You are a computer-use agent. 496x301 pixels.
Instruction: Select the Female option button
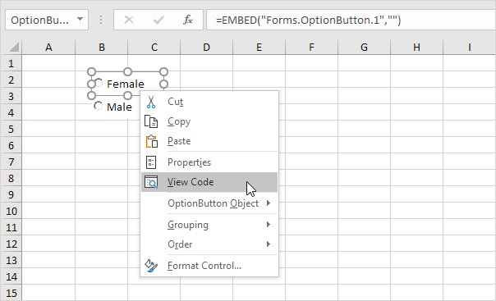point(99,84)
